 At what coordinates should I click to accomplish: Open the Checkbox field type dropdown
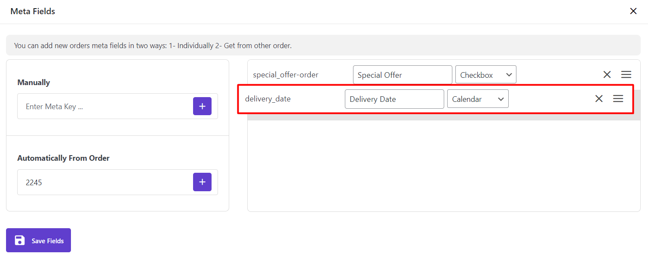click(485, 75)
